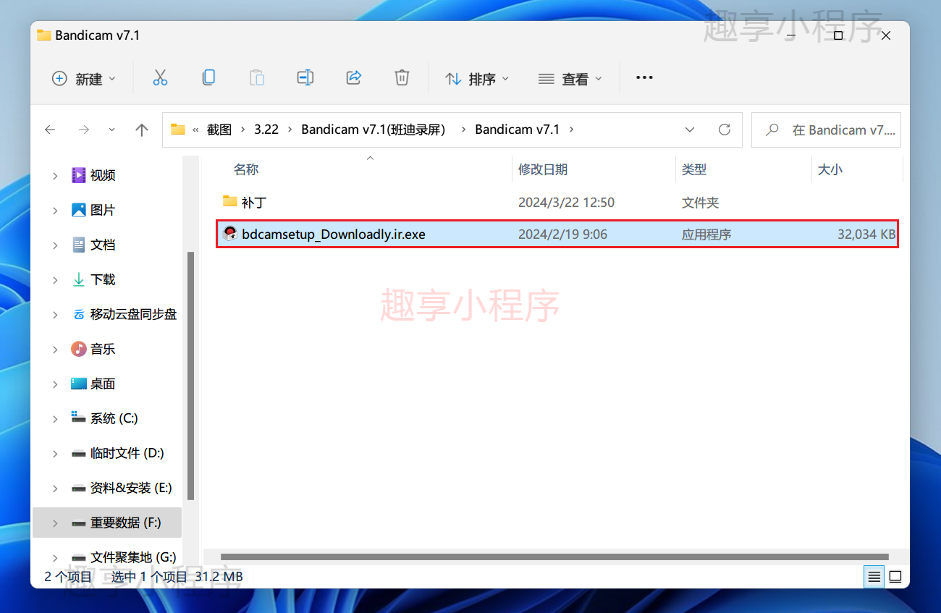Image resolution: width=941 pixels, height=613 pixels.
Task: Open 视频 in the navigation pane
Action: (103, 175)
